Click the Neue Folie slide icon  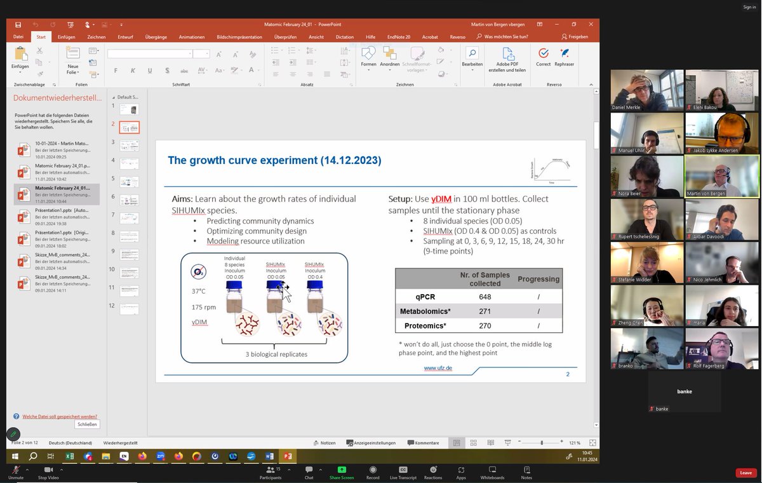coord(73,55)
